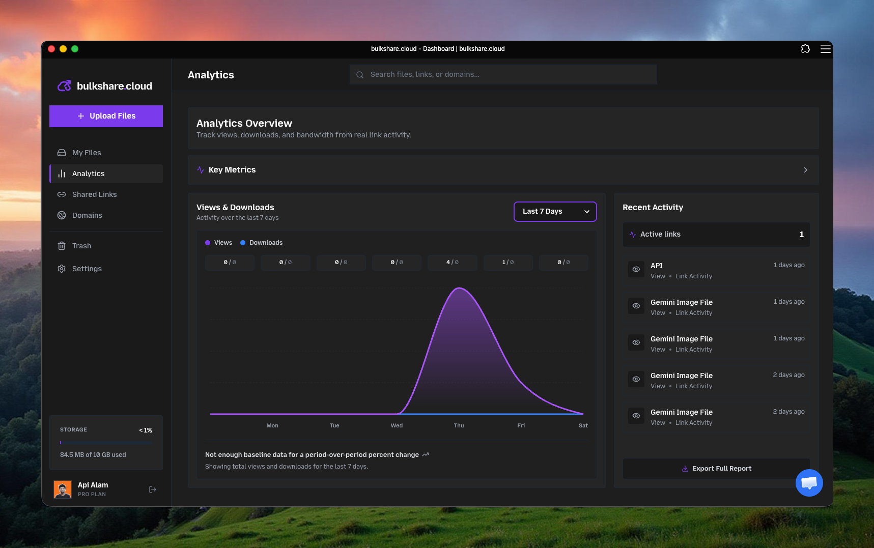The width and height of the screenshot is (874, 548).
Task: Click the Trash bin icon
Action: pyautogui.click(x=62, y=246)
